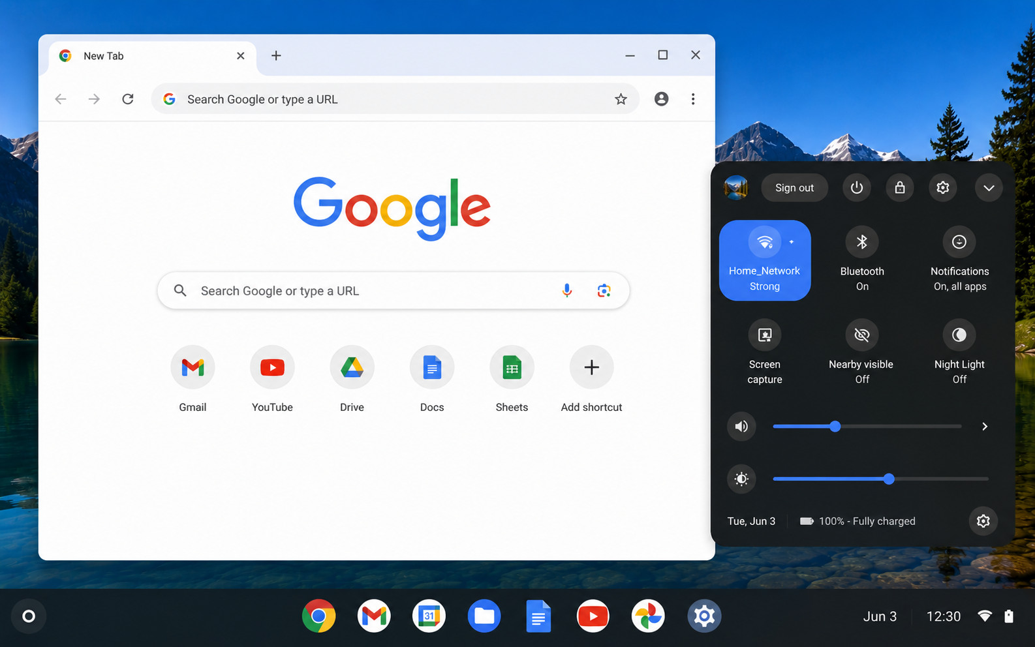Click the Sign out button
1035x647 pixels.
tap(794, 188)
